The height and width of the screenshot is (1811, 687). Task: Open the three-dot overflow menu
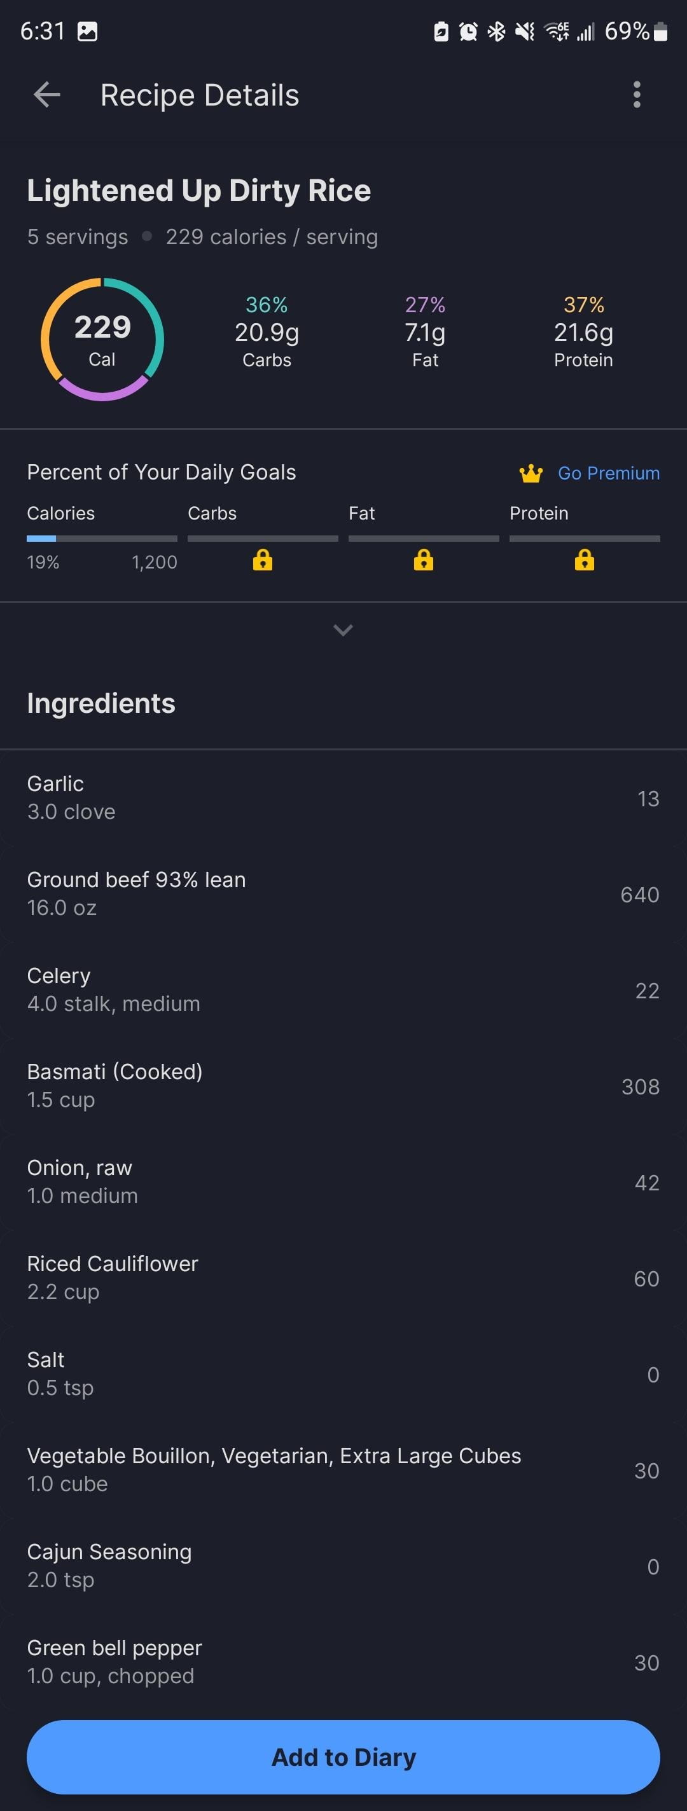pyautogui.click(x=636, y=95)
